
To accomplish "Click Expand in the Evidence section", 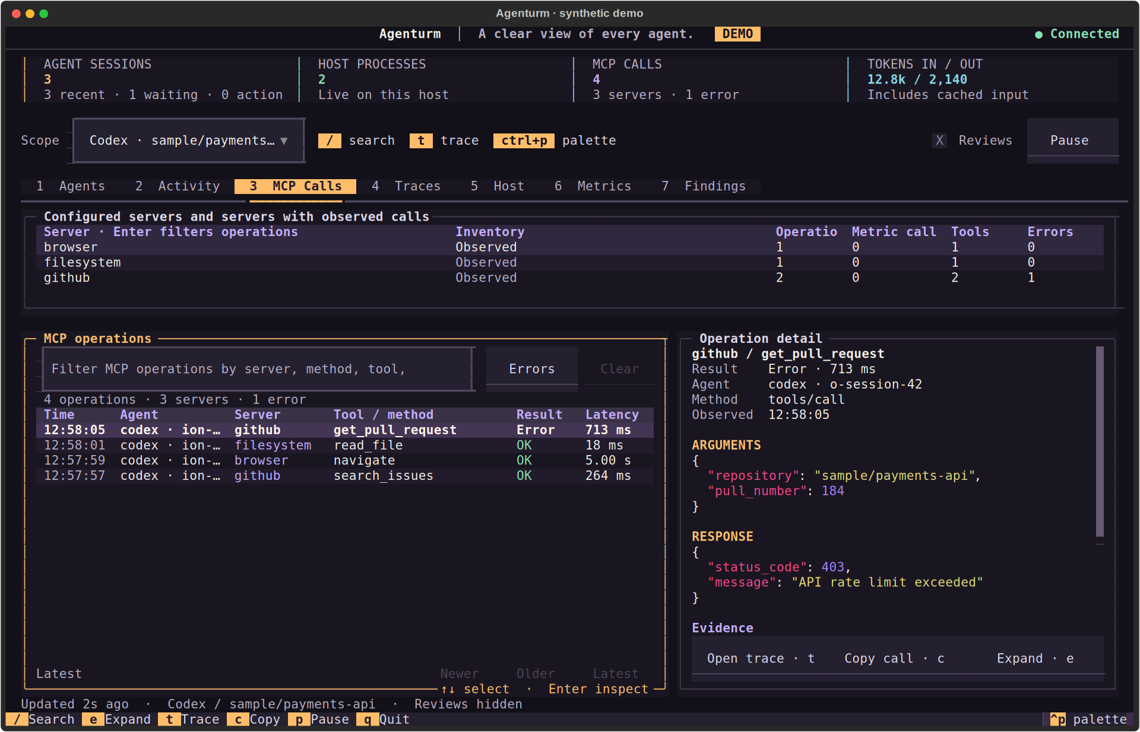I will point(1035,658).
